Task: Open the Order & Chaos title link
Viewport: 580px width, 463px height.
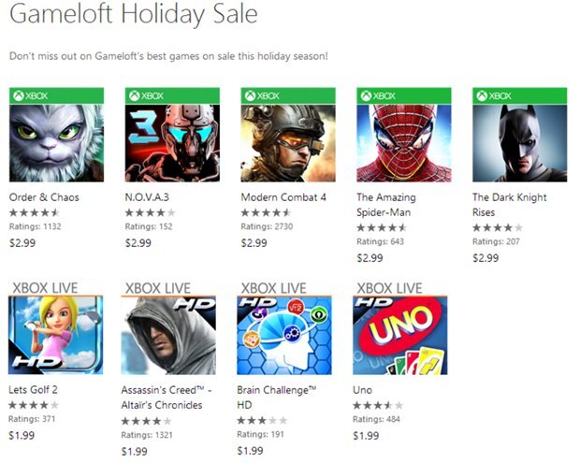Action: pyautogui.click(x=42, y=197)
